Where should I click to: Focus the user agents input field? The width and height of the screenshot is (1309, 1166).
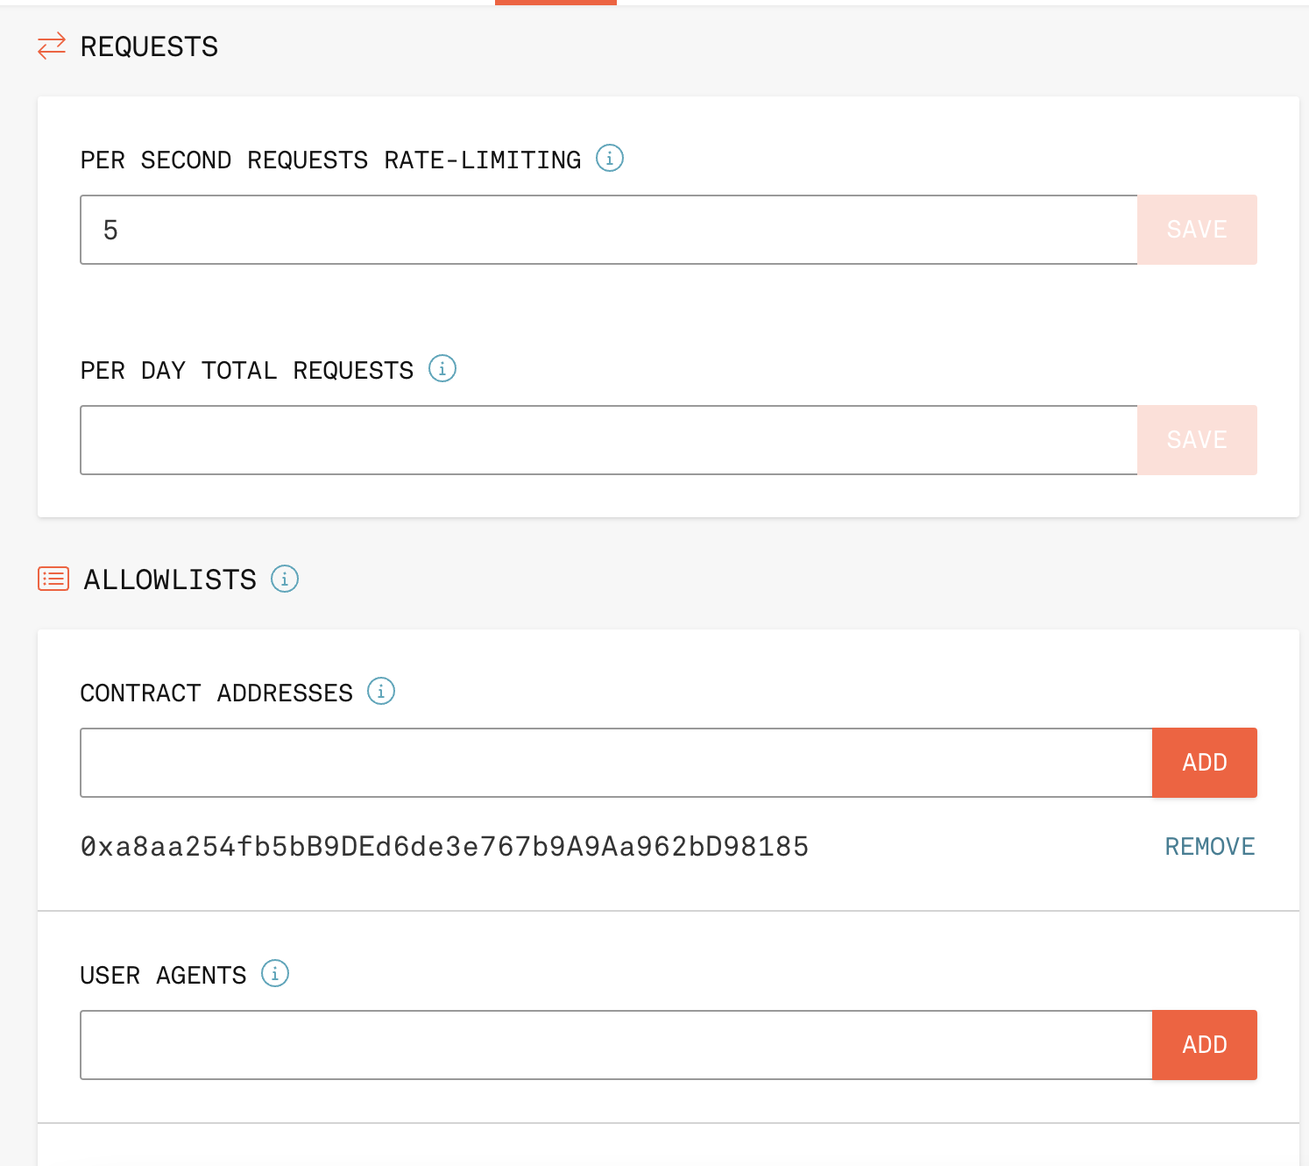pyautogui.click(x=615, y=1045)
